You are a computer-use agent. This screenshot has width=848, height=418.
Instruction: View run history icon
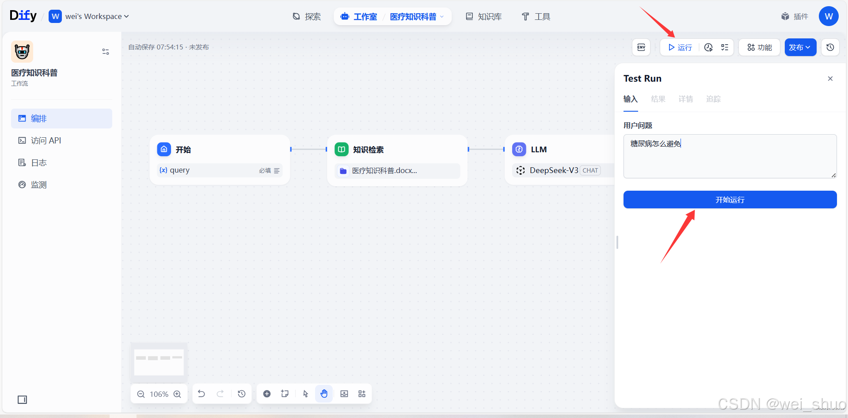coord(708,47)
